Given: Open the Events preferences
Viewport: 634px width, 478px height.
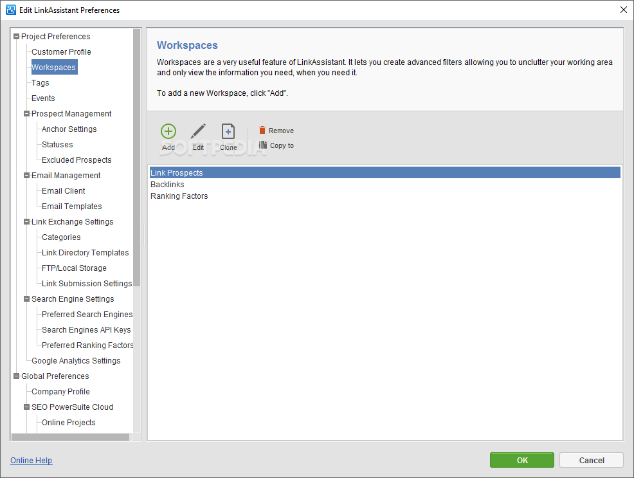Looking at the screenshot, I should click(43, 98).
